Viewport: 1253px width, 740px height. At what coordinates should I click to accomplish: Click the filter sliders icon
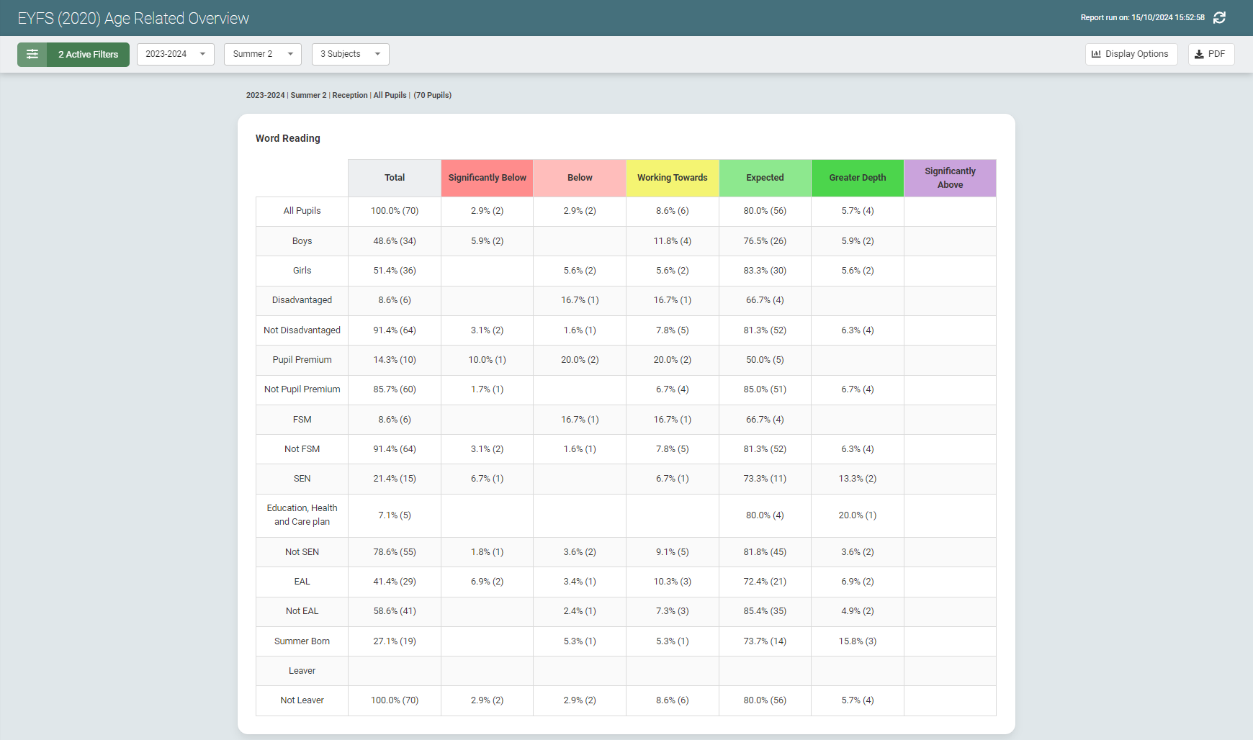coord(32,54)
